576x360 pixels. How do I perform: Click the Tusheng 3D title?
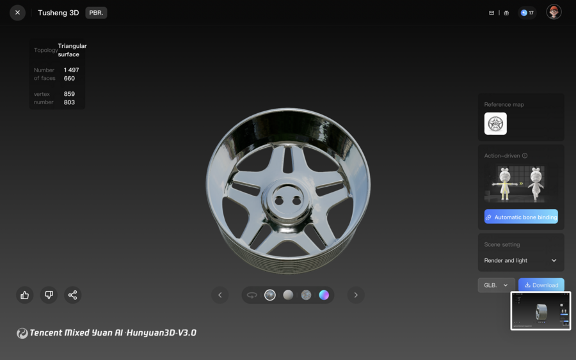click(58, 13)
